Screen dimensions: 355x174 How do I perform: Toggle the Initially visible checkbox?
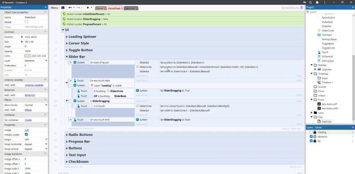tap(26, 135)
